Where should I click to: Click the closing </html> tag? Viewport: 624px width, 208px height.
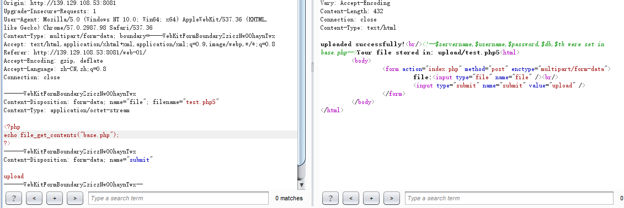coord(332,111)
